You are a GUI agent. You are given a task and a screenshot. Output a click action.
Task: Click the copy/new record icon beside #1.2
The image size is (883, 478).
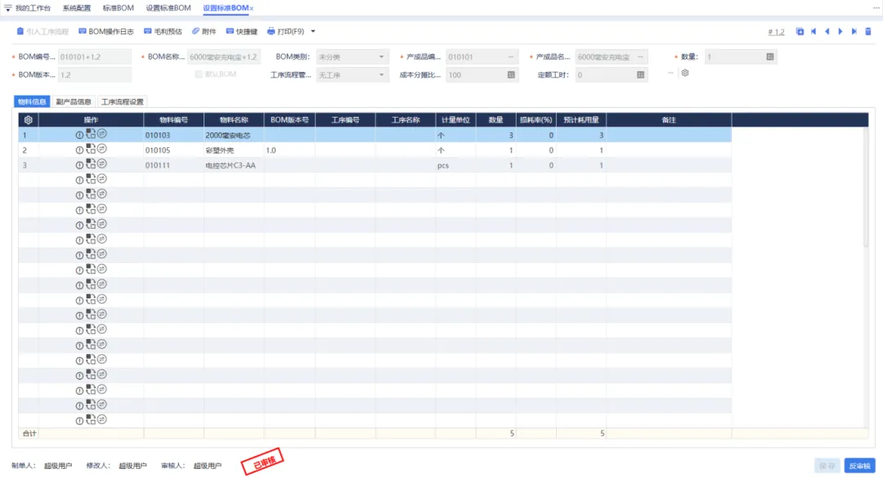[800, 31]
